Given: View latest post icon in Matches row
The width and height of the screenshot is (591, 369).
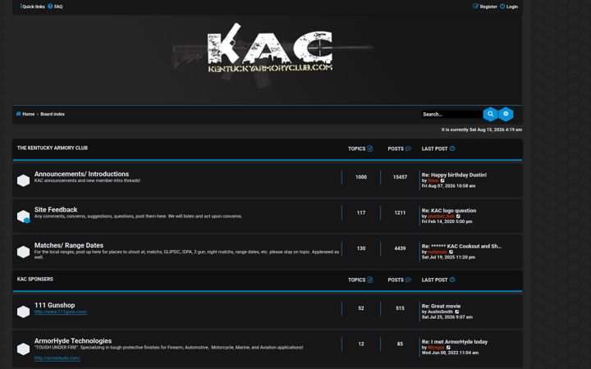Looking at the screenshot, I should click(451, 253).
